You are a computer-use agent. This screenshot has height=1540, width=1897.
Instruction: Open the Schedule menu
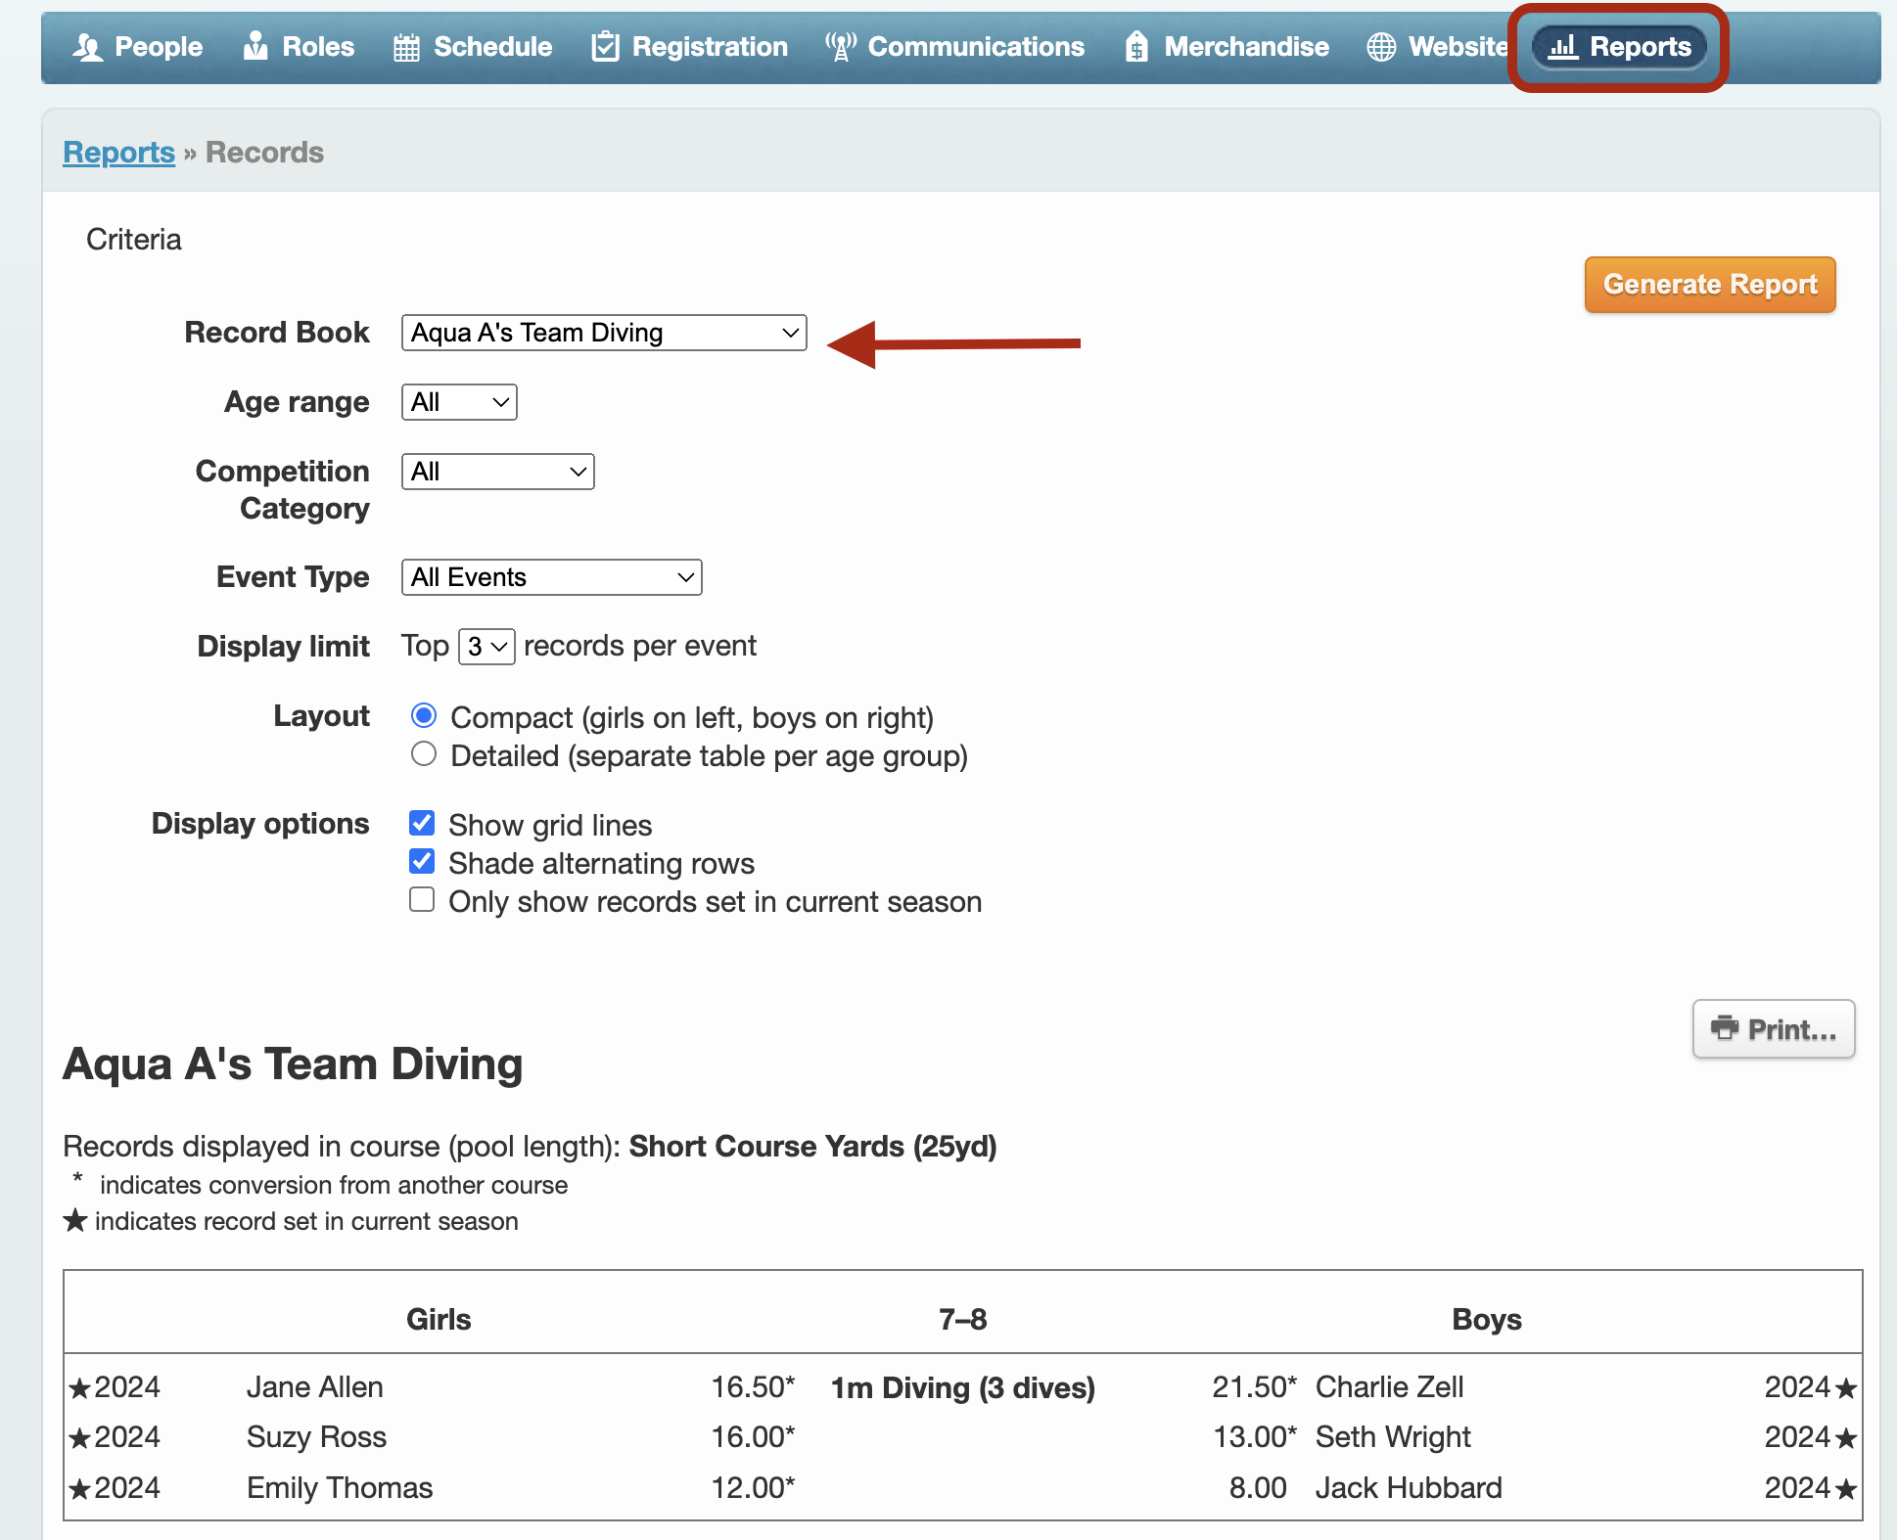473,47
